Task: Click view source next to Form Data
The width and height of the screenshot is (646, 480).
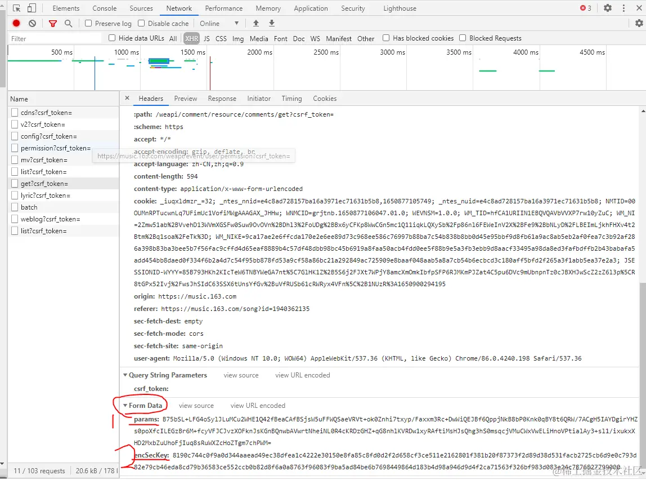Action: click(196, 406)
